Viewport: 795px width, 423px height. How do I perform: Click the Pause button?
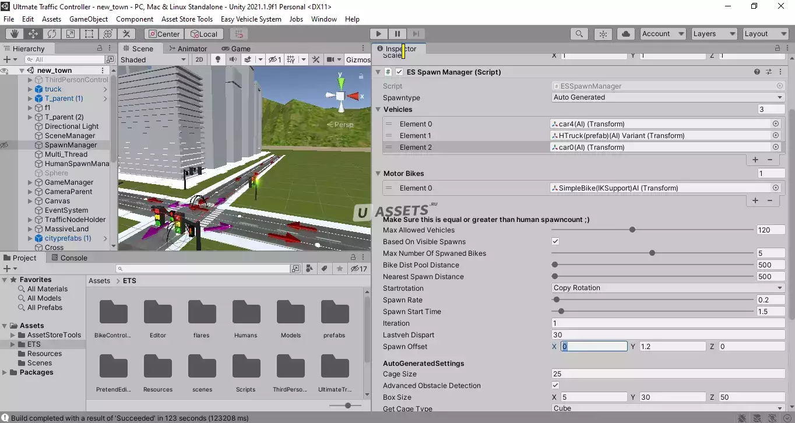pyautogui.click(x=397, y=34)
